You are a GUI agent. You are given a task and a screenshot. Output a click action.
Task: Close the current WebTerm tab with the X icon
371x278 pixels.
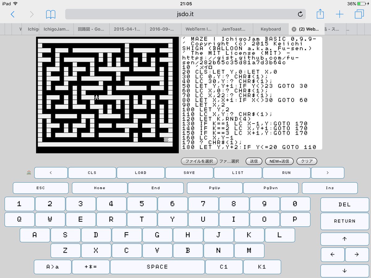coord(294,29)
